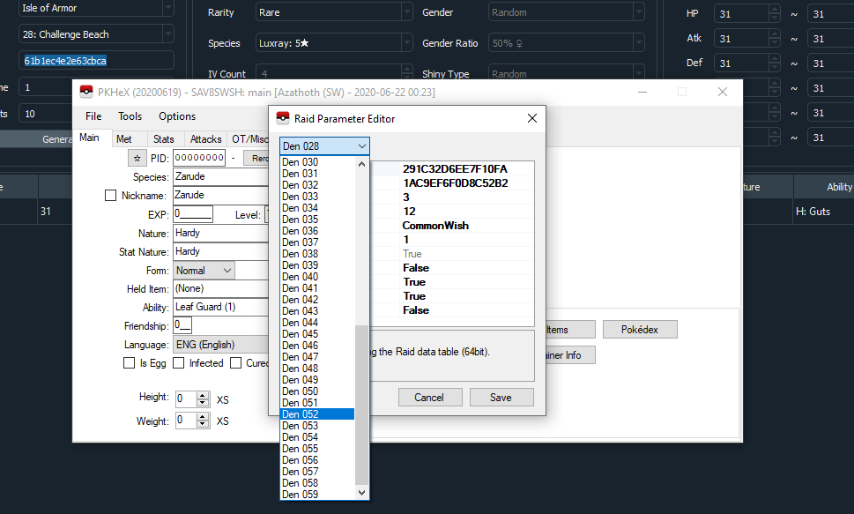
Task: Open the Species dropdown showing Luxray 5★
Action: pos(408,41)
